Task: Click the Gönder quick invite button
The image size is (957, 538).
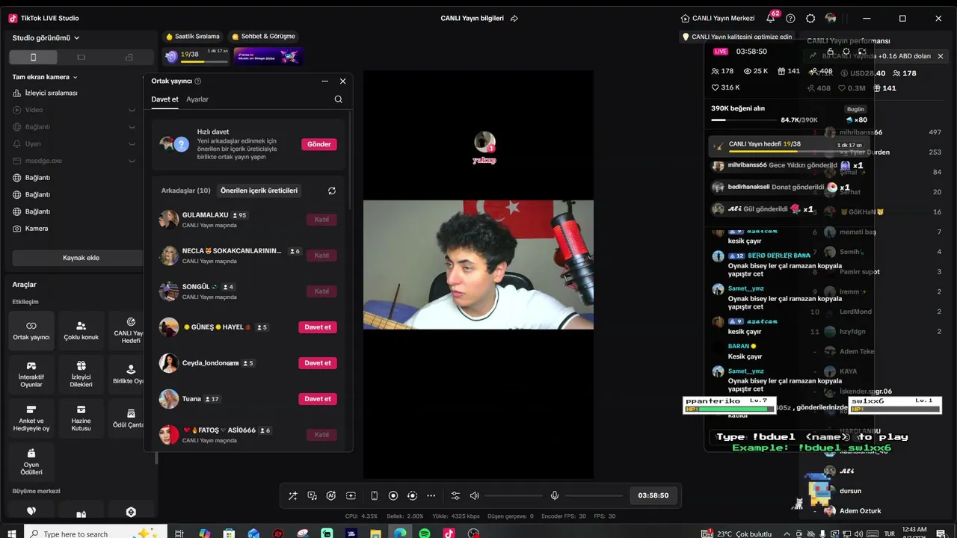Action: pos(319,144)
